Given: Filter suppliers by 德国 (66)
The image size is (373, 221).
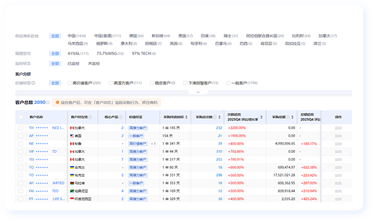Looking at the screenshot, I should click(x=136, y=36).
